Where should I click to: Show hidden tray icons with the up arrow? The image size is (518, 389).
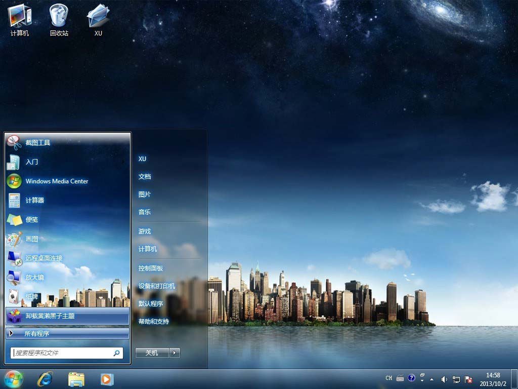(x=431, y=379)
